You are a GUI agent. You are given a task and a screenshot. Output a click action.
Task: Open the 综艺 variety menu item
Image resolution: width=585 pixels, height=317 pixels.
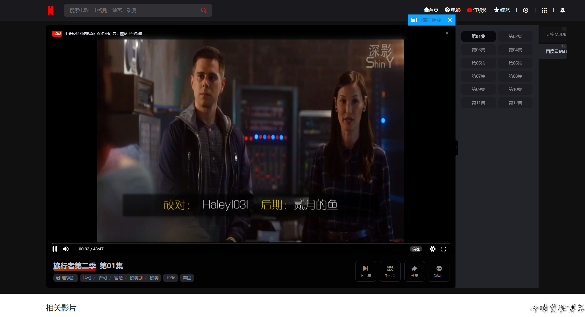[x=502, y=10]
